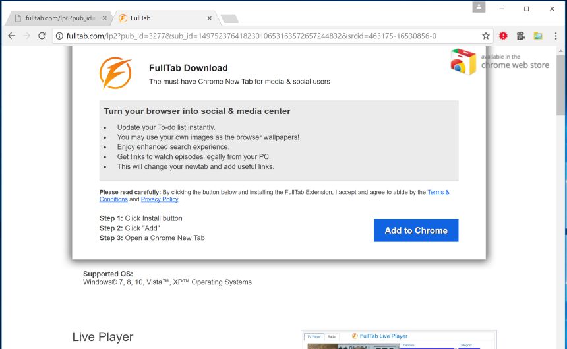
Task: Click the Chrome Web Store badge
Action: click(500, 62)
